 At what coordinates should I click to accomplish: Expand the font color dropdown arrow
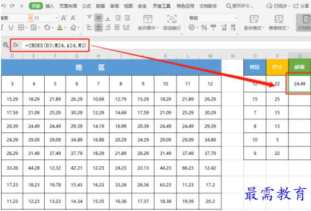(x=65, y=28)
